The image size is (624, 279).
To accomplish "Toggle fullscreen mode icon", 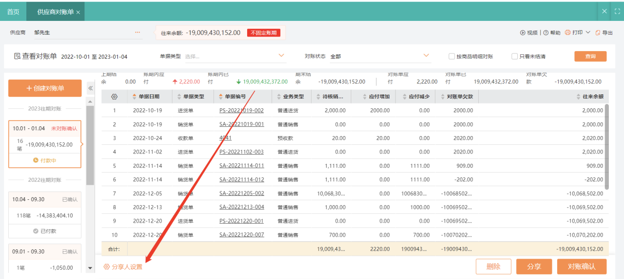I will [x=617, y=11].
